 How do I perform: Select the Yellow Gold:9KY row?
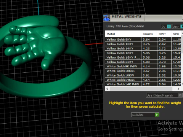click(143, 40)
